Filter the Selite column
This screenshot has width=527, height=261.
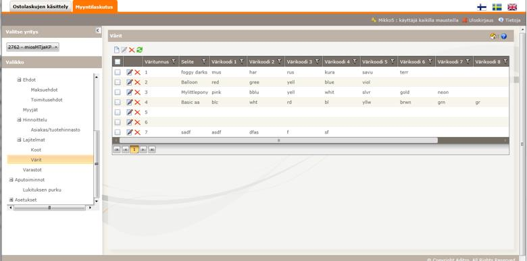(203, 62)
